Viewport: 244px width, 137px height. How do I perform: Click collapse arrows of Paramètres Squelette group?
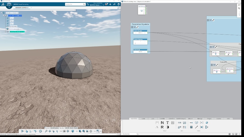[138, 27]
